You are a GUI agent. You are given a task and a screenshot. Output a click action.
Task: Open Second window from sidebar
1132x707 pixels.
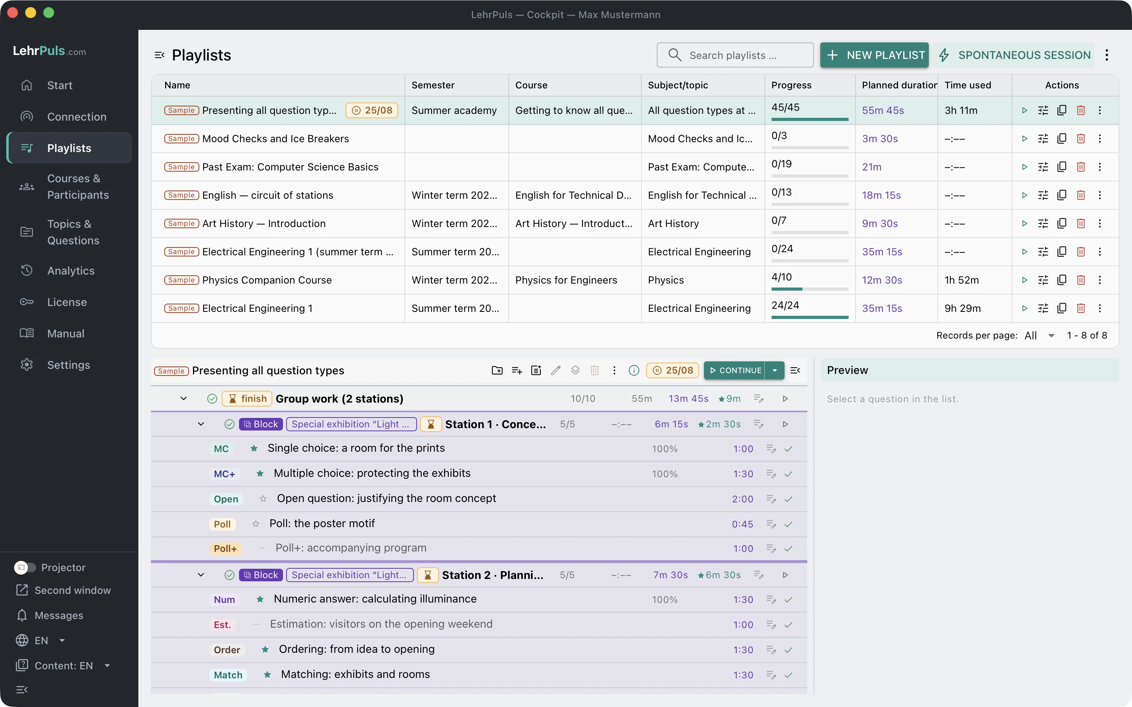pos(63,590)
